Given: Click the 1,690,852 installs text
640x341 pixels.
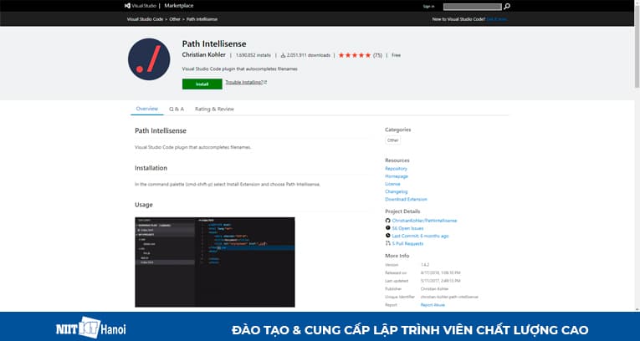Looking at the screenshot, I should [253, 55].
